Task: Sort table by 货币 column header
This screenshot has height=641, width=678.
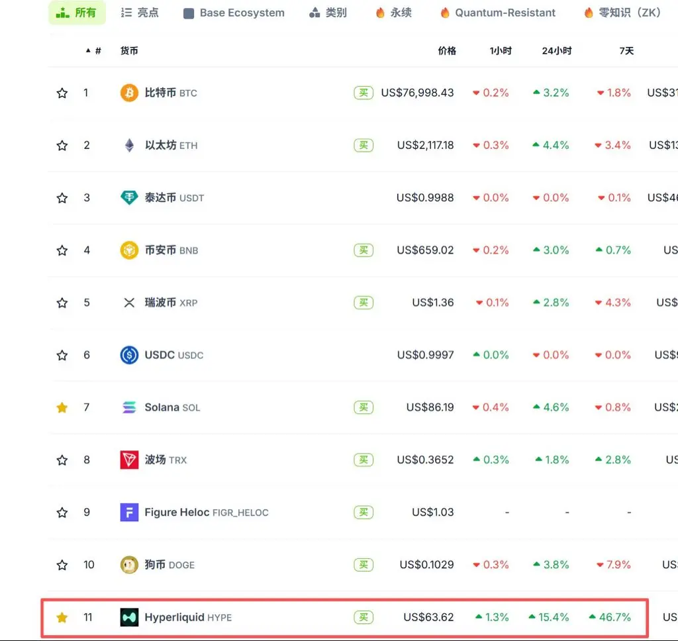Action: click(129, 51)
